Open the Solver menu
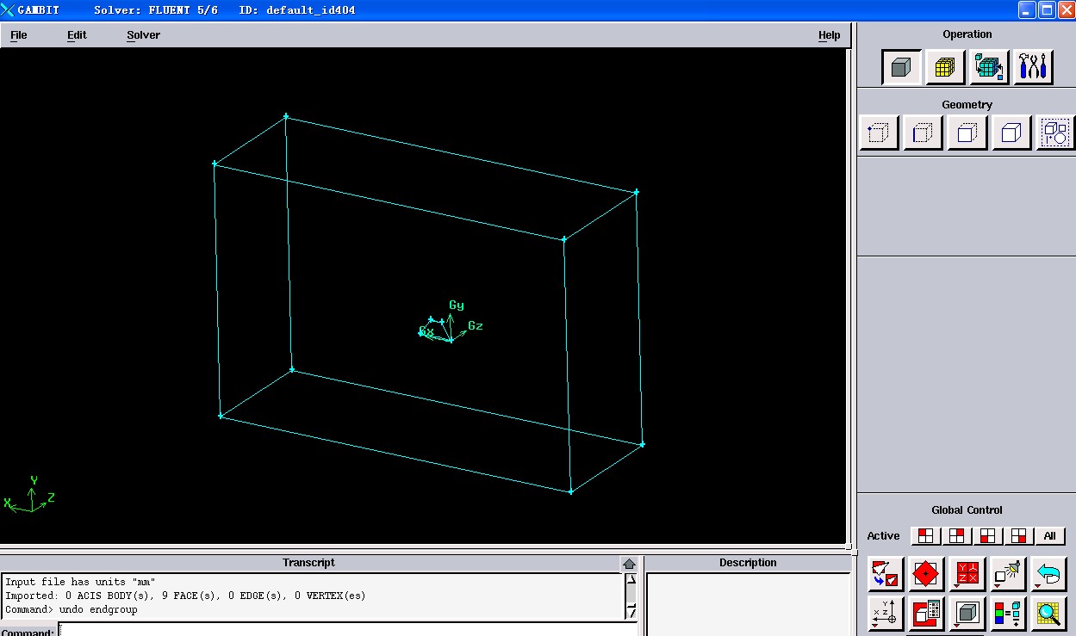Screen dimensions: 1076x636 coord(143,35)
